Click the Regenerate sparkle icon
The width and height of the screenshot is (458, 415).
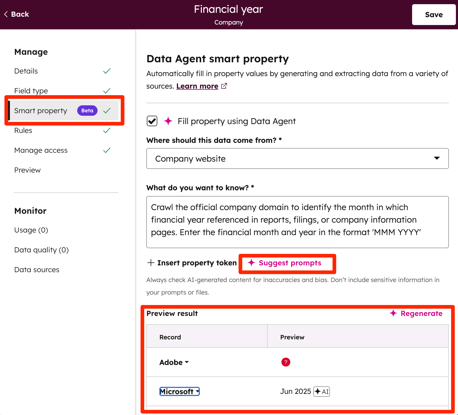pos(393,313)
